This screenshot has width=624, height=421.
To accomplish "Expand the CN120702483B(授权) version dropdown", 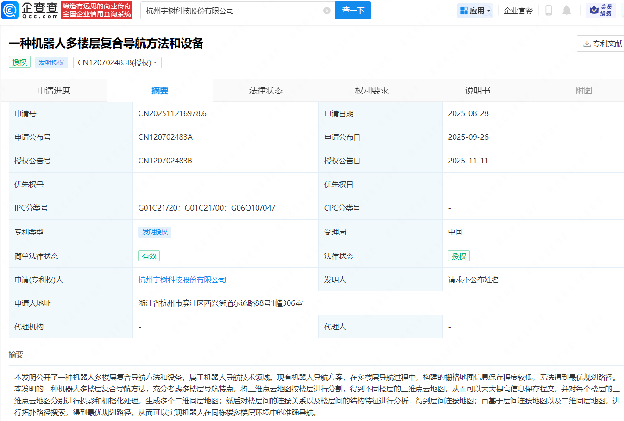I will tap(117, 63).
